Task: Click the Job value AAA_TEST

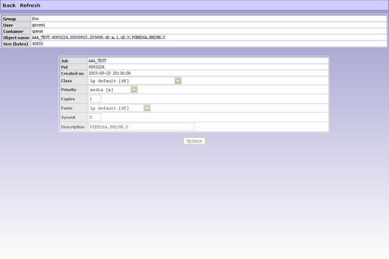Action: pyautogui.click(x=98, y=61)
